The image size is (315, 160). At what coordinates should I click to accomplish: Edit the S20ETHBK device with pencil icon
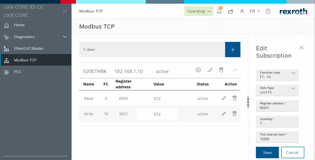click(210, 70)
